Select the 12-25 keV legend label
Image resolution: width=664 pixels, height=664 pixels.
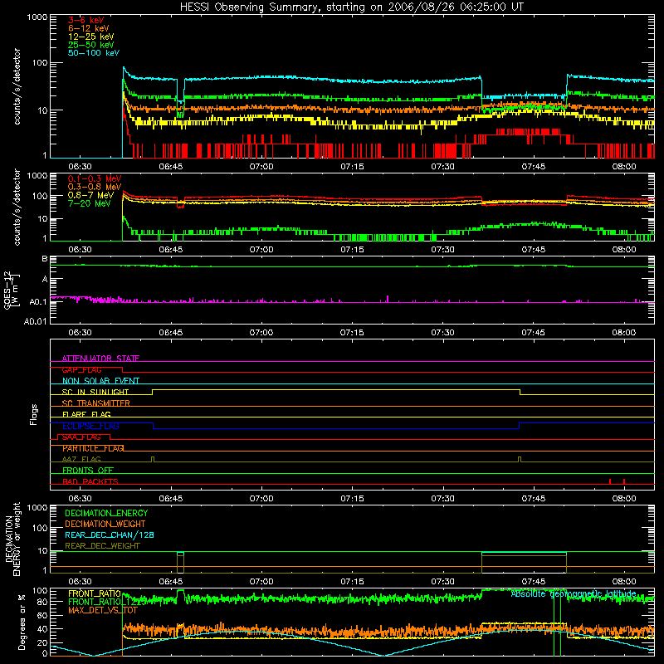[90, 37]
